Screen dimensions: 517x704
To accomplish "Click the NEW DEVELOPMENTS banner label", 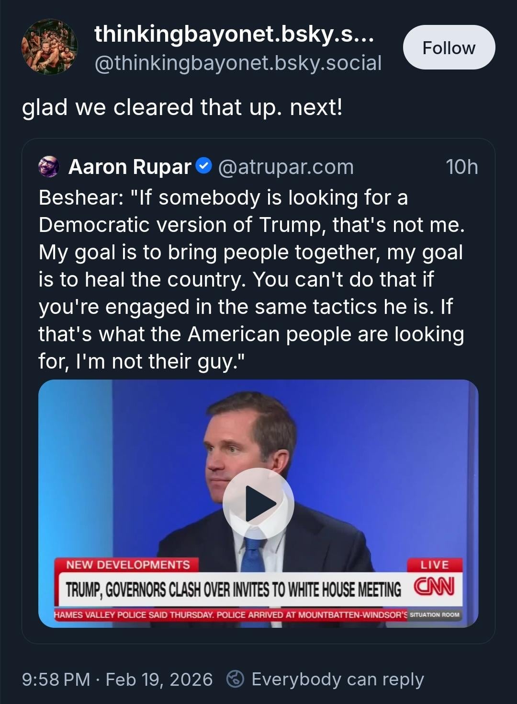I will (x=128, y=565).
